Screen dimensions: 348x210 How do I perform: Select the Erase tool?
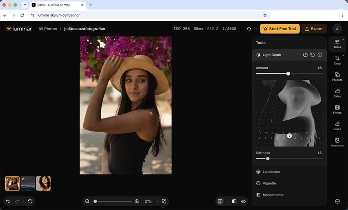pyautogui.click(x=337, y=126)
